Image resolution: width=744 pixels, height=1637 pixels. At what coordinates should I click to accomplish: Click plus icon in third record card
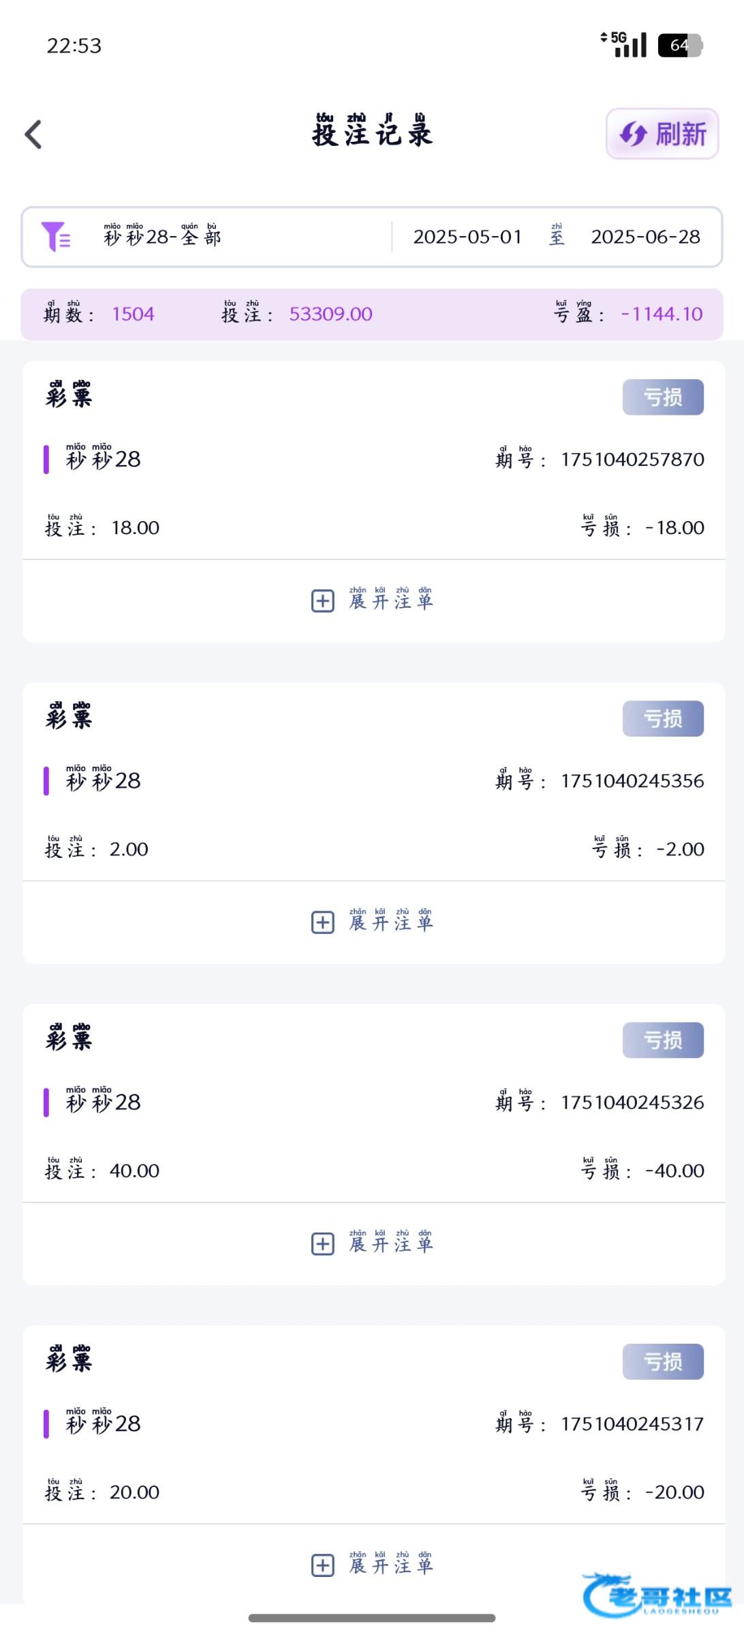[323, 1243]
